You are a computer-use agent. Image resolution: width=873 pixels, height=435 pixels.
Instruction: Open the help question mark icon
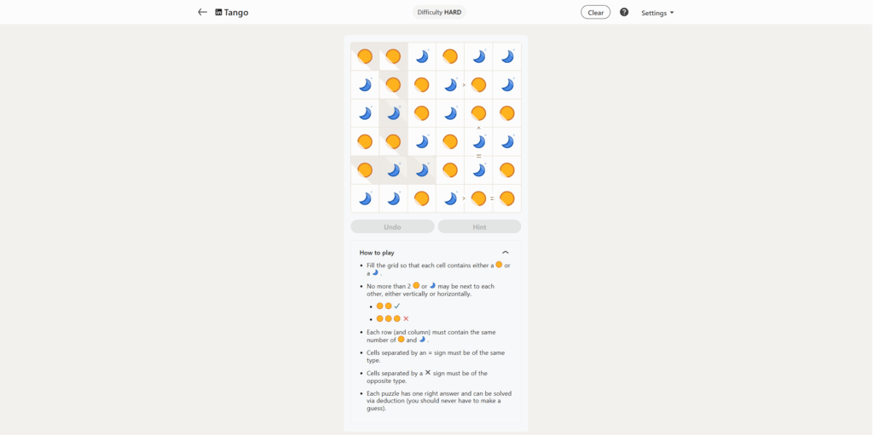[624, 13]
